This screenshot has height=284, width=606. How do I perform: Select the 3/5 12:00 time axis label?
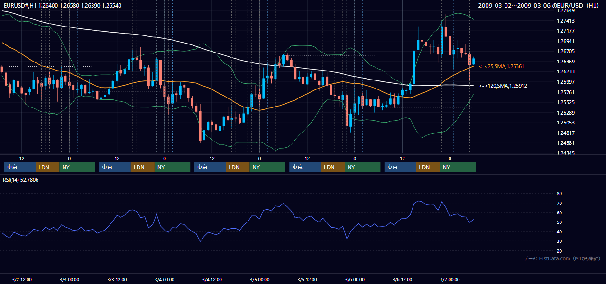pos(307,279)
